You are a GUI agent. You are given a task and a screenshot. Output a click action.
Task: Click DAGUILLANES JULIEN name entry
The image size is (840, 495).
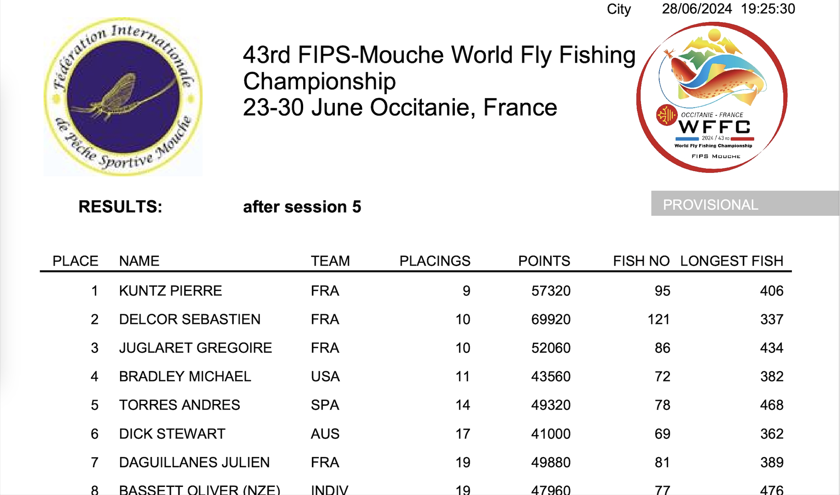click(x=194, y=462)
